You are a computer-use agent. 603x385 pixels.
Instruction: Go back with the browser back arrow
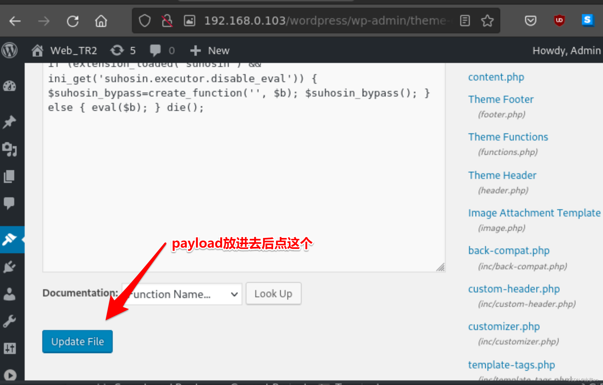coord(15,21)
